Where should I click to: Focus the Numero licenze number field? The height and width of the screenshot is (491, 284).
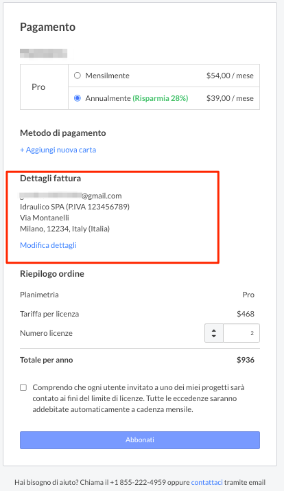pyautogui.click(x=241, y=333)
